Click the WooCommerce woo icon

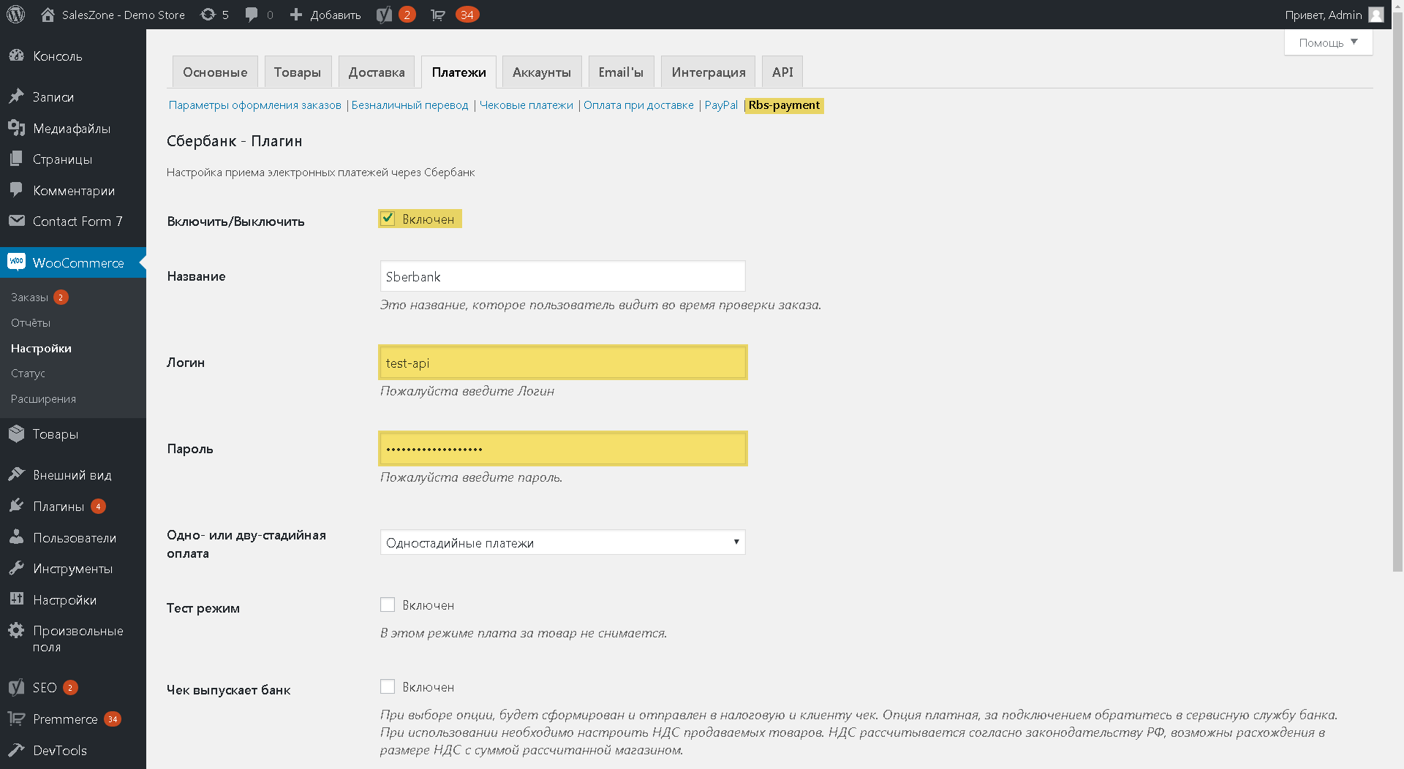(x=16, y=262)
